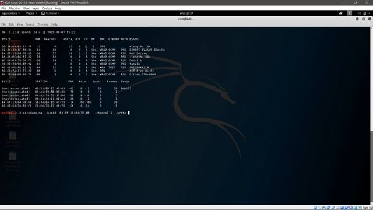Viewport: 373px width, 210px height.
Task: Click the network connections icon in top panel
Action: point(340,13)
